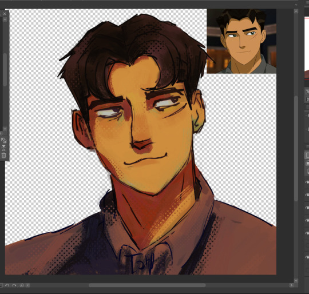This screenshot has height=294, width=309.
Task: Click the horizontal scrollbar right arrow
Action: coord(291,285)
